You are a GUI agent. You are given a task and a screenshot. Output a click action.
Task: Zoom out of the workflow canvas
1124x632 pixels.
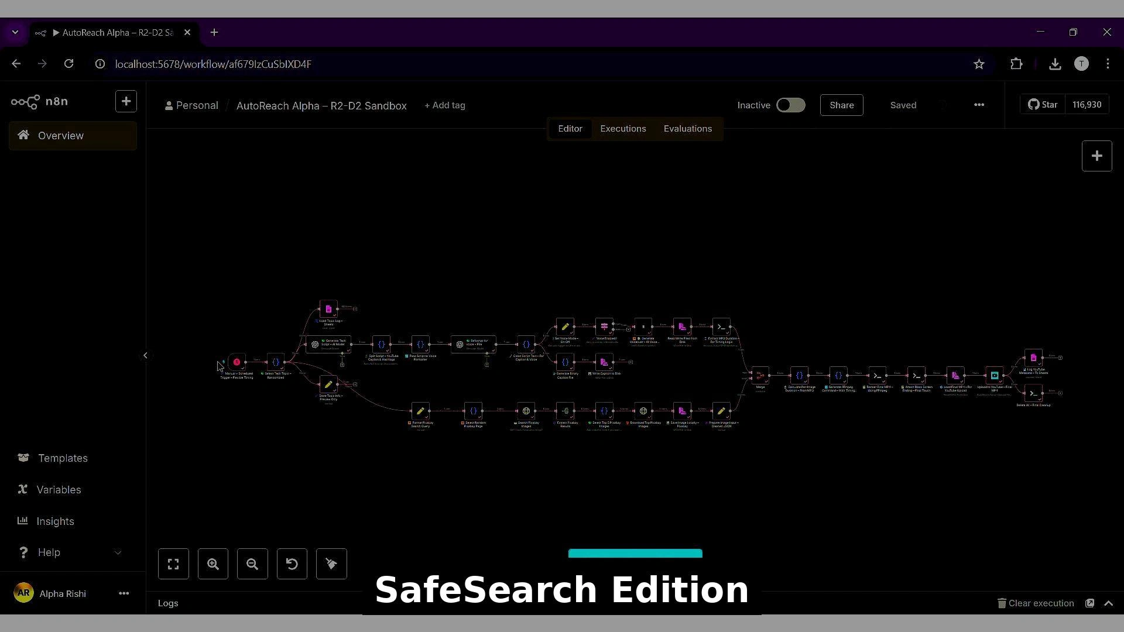[252, 564]
